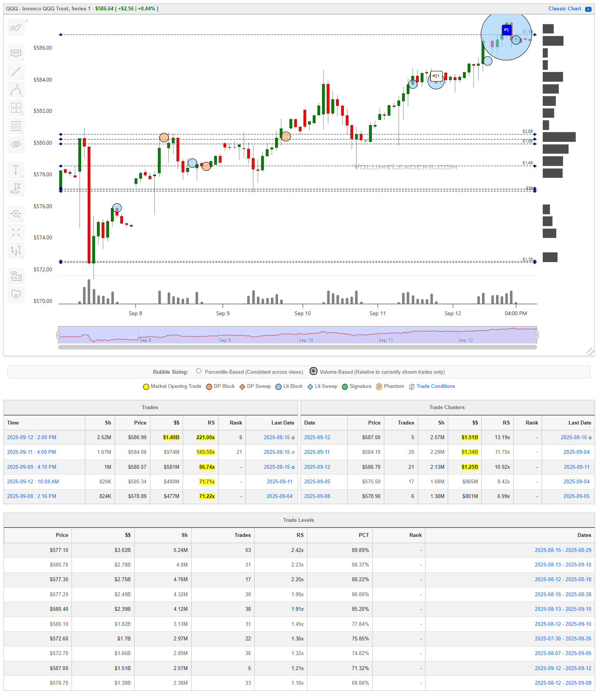Open trade 2025-09-08 : 2:16 PM
Screen dimensions: 597x697
32,496
